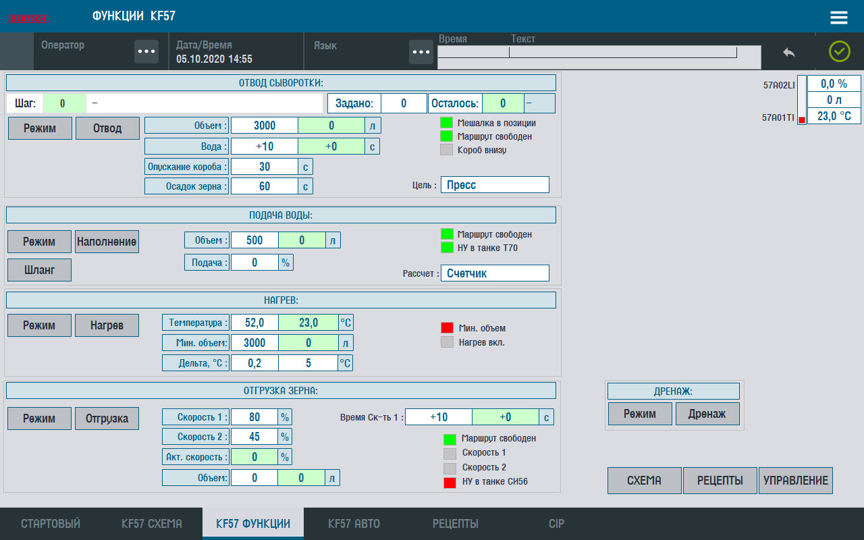This screenshot has height=540, width=864.
Task: Click the Скорость 1 value field
Action: click(254, 416)
